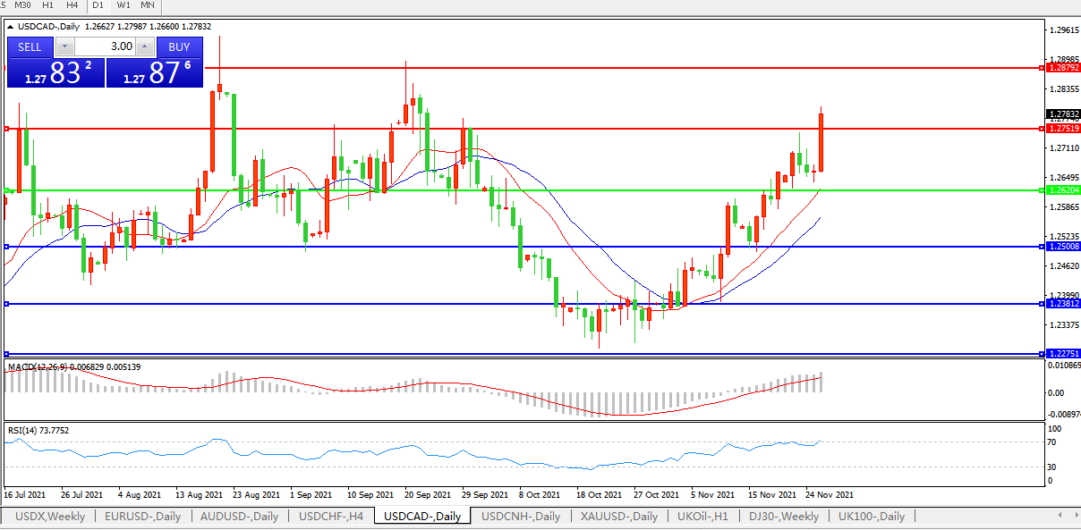Decrease lot volume with the down arrow
Screen dimensions: 1081x530
coord(65,46)
